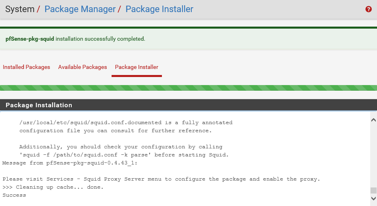Click the bold pfSense-pkg-squid name in alert

[x=30, y=39]
